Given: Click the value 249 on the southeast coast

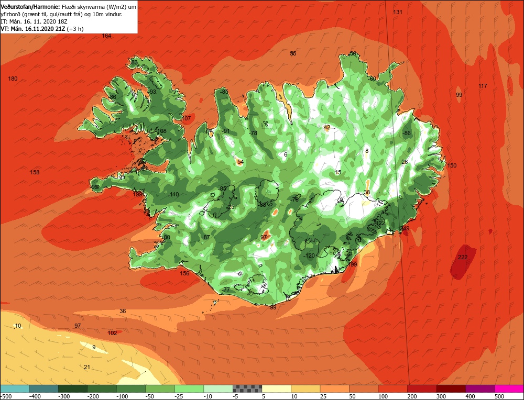Looking at the screenshot, I should pyautogui.click(x=405, y=229).
